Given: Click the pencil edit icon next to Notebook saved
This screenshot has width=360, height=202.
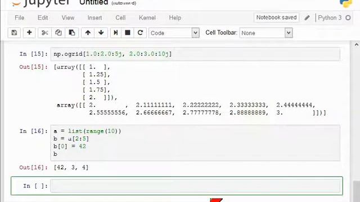Looking at the screenshot, I should click(x=307, y=17).
